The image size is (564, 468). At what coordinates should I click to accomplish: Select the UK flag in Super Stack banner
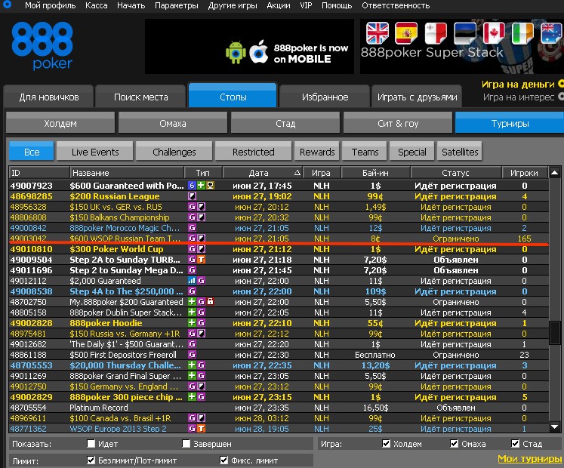[x=378, y=33]
